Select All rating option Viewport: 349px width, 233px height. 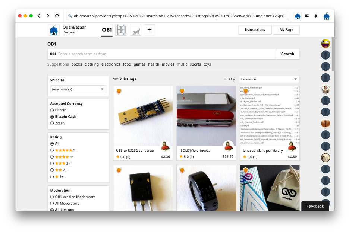52,144
